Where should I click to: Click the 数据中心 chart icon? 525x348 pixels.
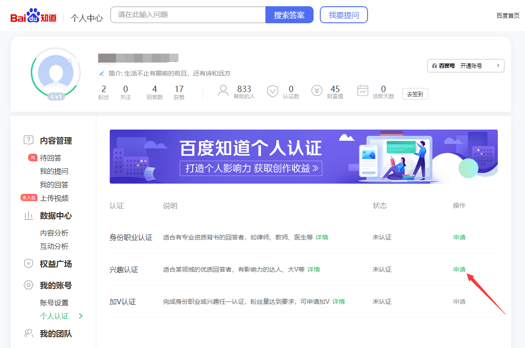[29, 215]
